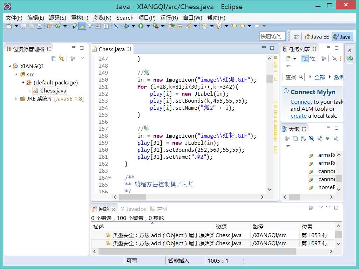This screenshot has width=359, height=269.
Task: Navigate Back with the yellow left arrow
Action: (x=242, y=26)
